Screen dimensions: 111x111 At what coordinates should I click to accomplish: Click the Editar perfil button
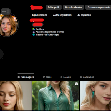click(54, 7)
